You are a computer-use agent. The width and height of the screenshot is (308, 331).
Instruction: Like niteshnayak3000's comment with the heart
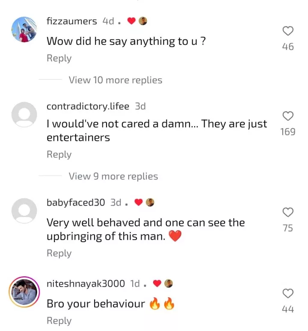288,293
